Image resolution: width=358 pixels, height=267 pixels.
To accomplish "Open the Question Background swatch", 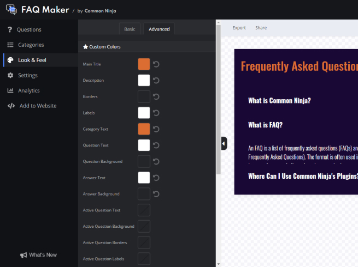I will pos(144,162).
